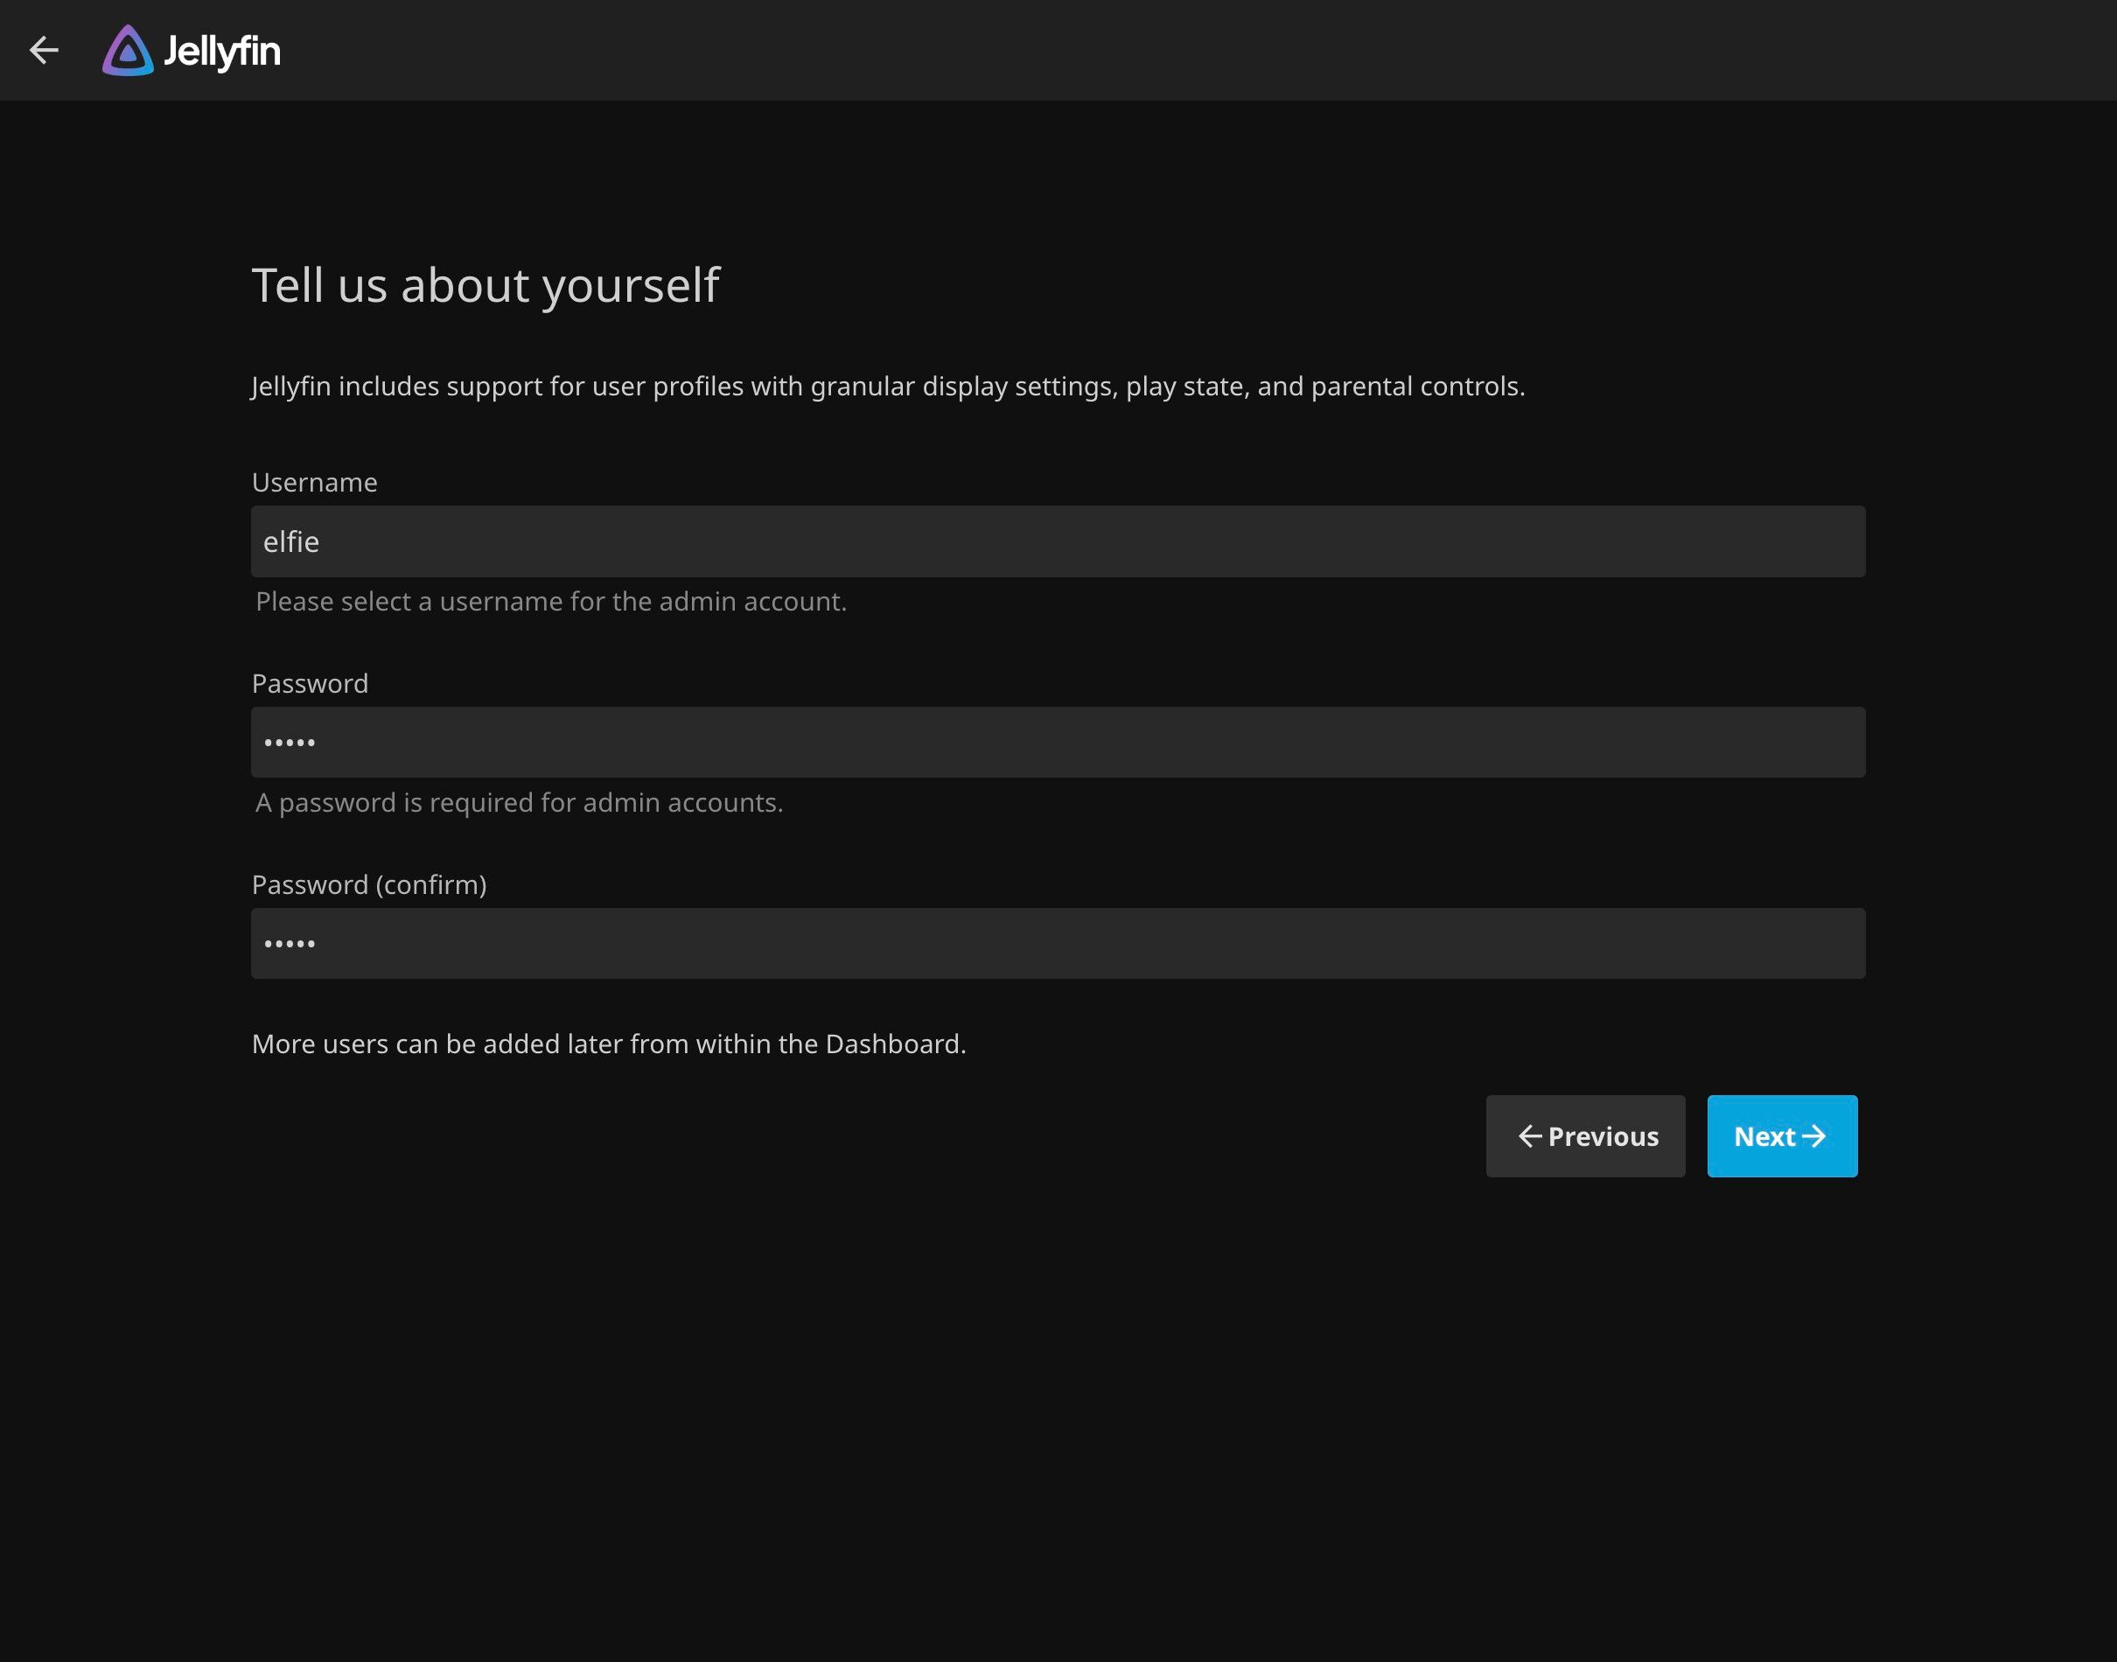Go back with the Previous button
The height and width of the screenshot is (1662, 2117).
pyautogui.click(x=1585, y=1136)
